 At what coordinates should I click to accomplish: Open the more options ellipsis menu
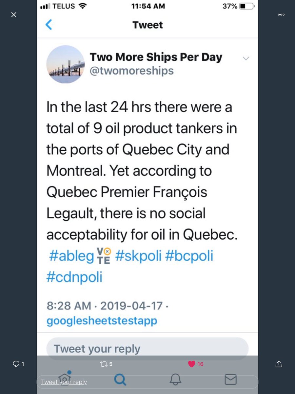pos(281,15)
